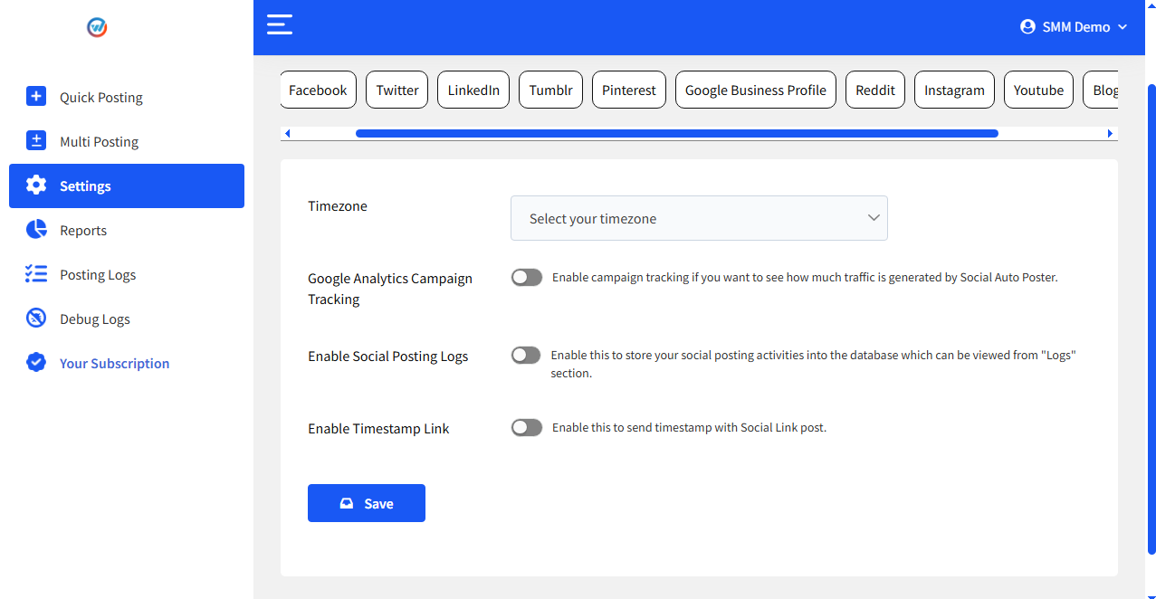Image resolution: width=1156 pixels, height=599 pixels.
Task: Select Settings in the sidebar
Action: tap(127, 185)
